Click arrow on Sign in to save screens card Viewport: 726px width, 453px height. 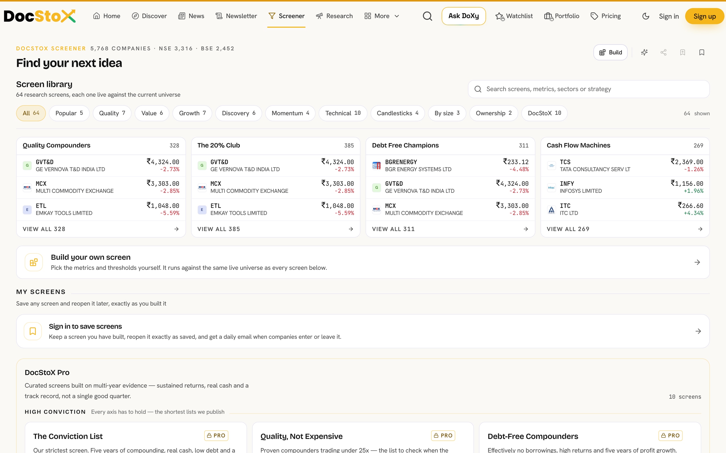coord(698,331)
